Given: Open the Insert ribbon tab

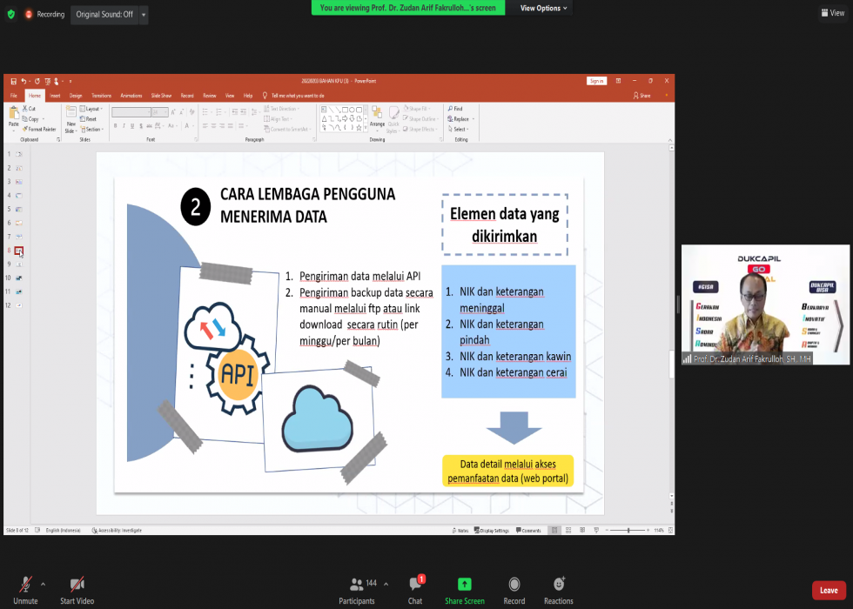Looking at the screenshot, I should (x=55, y=96).
